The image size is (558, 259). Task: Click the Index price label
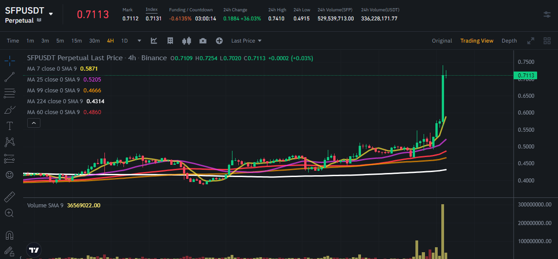click(x=152, y=10)
